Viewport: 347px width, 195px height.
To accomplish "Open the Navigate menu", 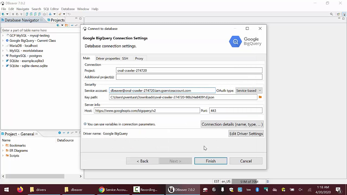I will pos(23,9).
